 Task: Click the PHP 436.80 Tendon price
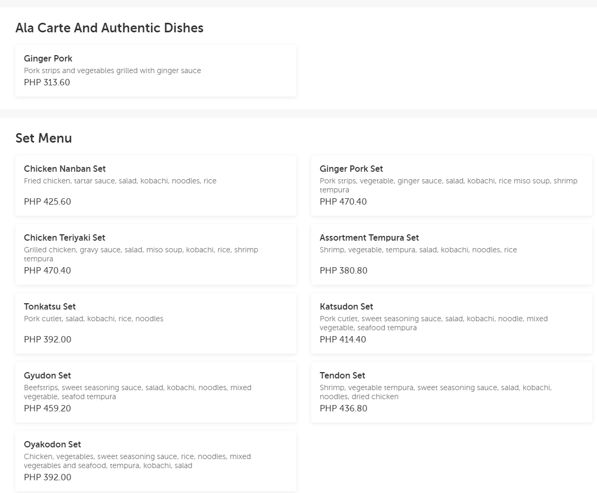click(x=343, y=409)
